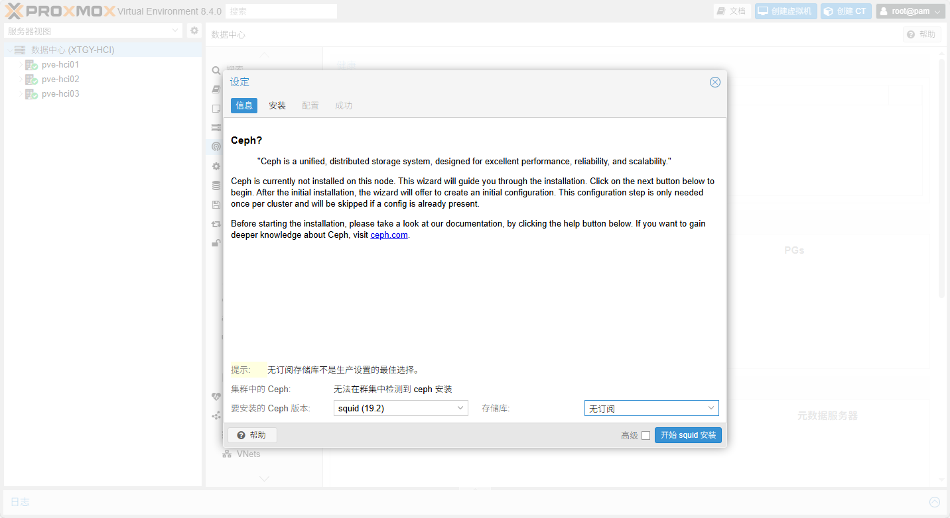The width and height of the screenshot is (950, 518).
Task: Select the pve-hci02 node
Action: [x=60, y=79]
